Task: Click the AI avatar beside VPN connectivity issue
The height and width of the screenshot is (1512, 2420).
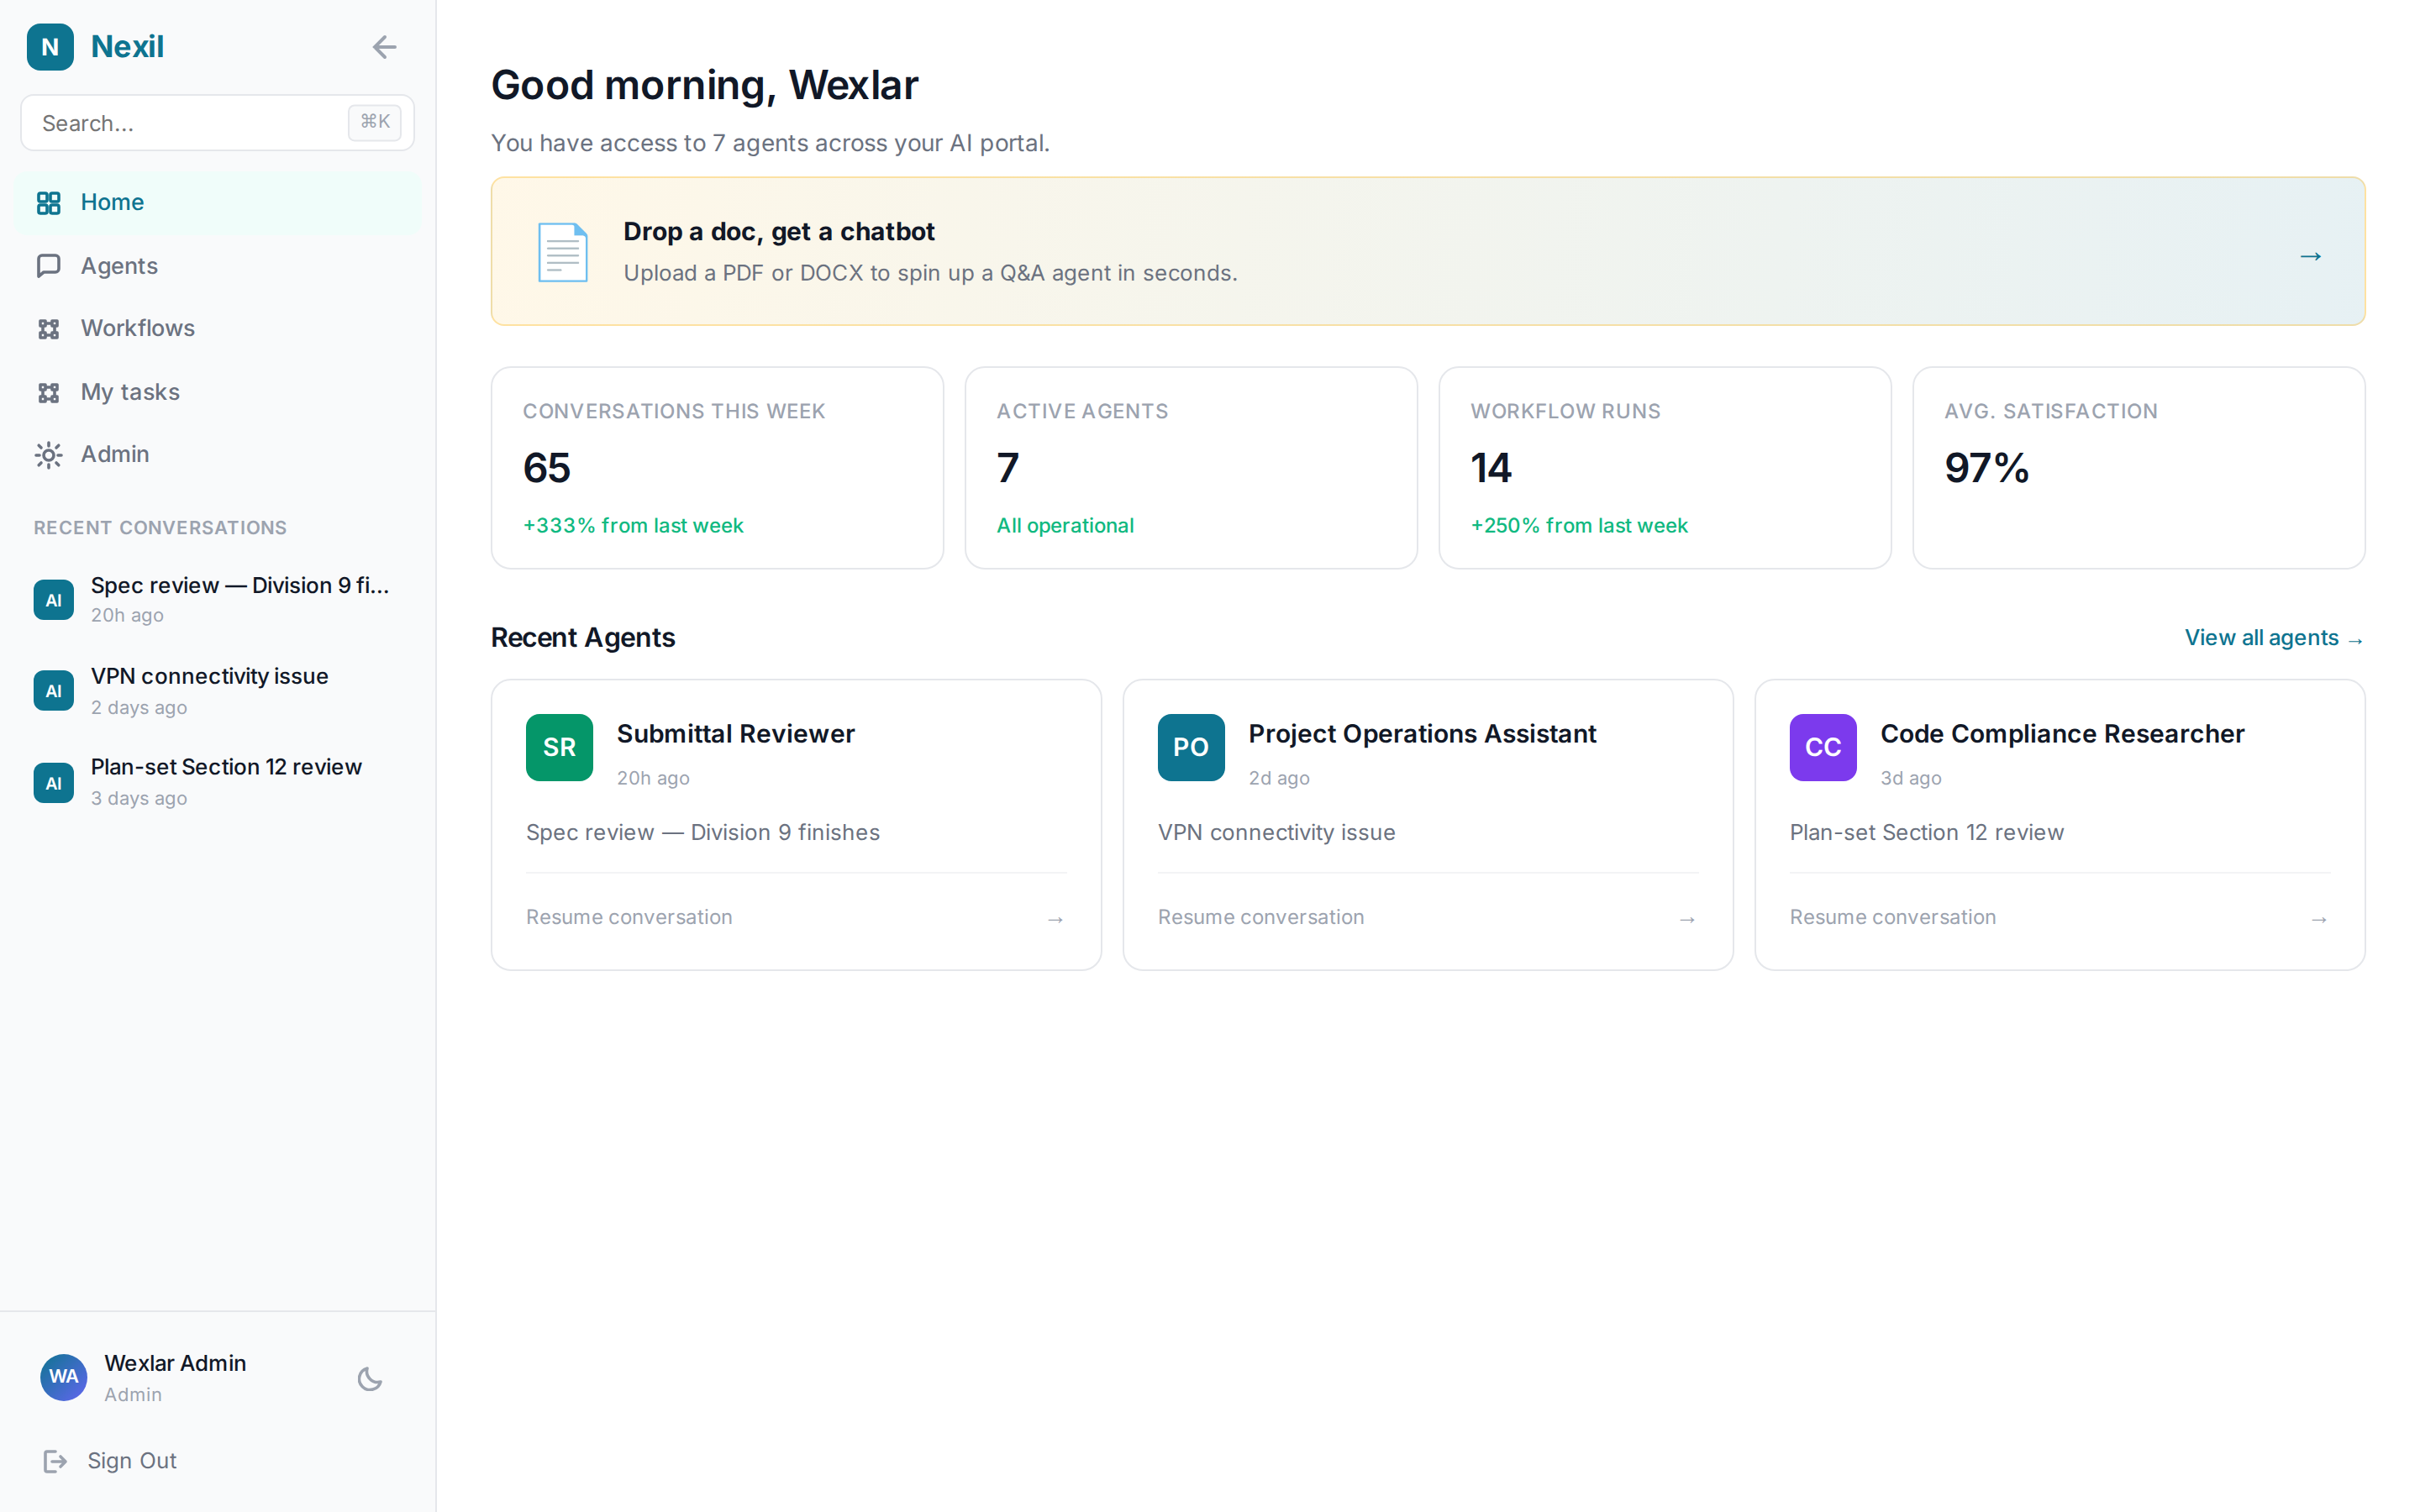Action: (x=54, y=691)
